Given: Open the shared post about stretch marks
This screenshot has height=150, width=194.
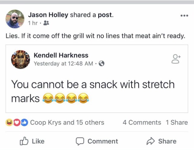Looking at the screenshot, I should [x=93, y=91].
